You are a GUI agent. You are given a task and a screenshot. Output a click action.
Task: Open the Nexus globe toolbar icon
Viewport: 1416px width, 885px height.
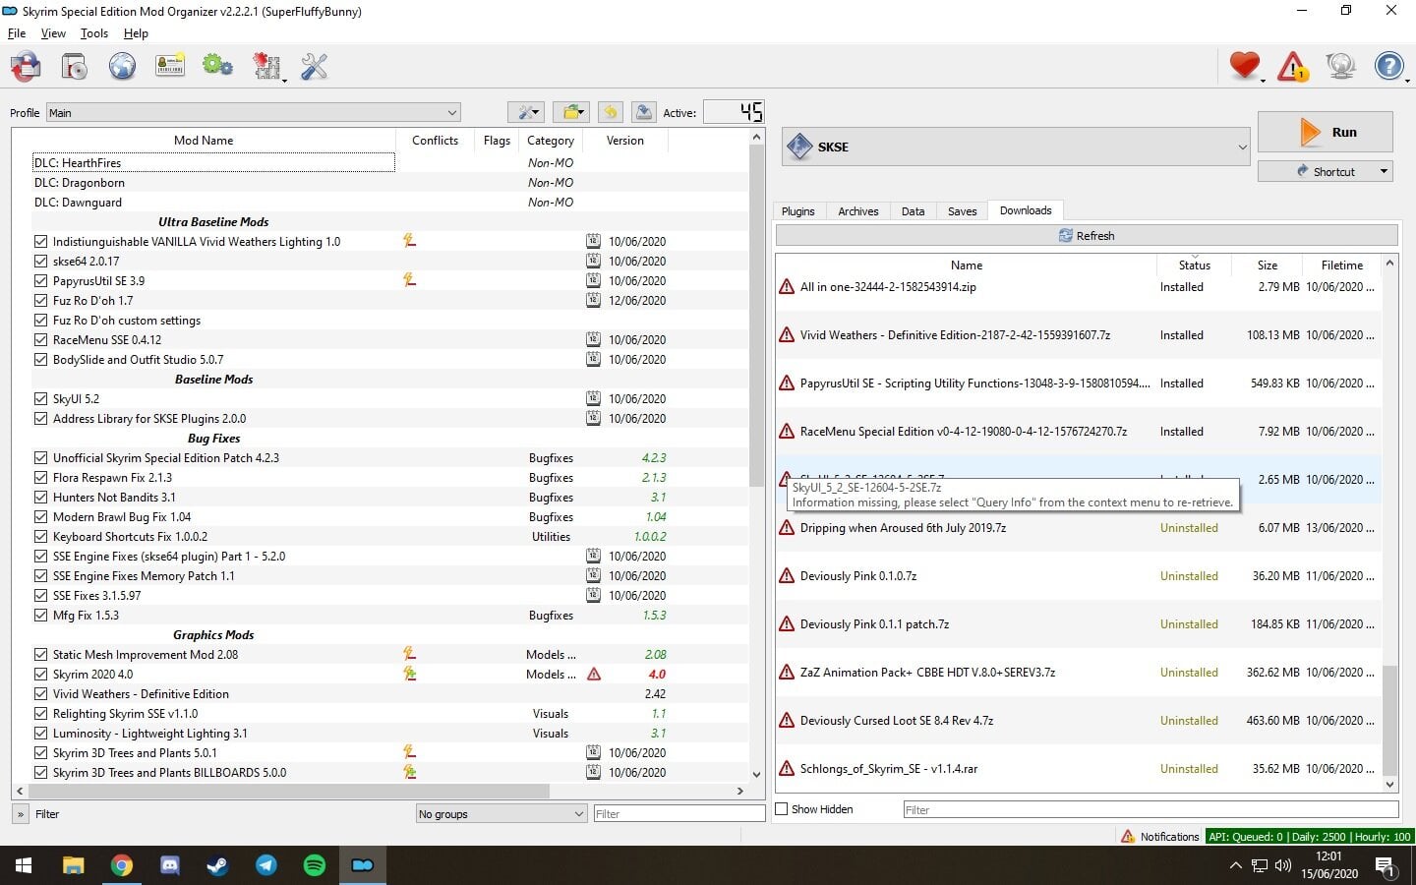122,67
